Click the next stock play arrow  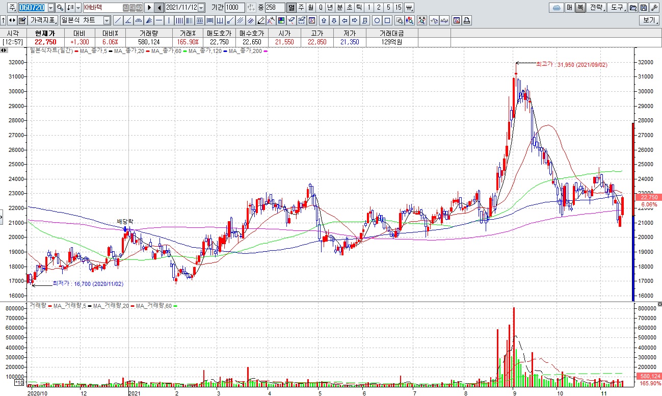tap(149, 8)
